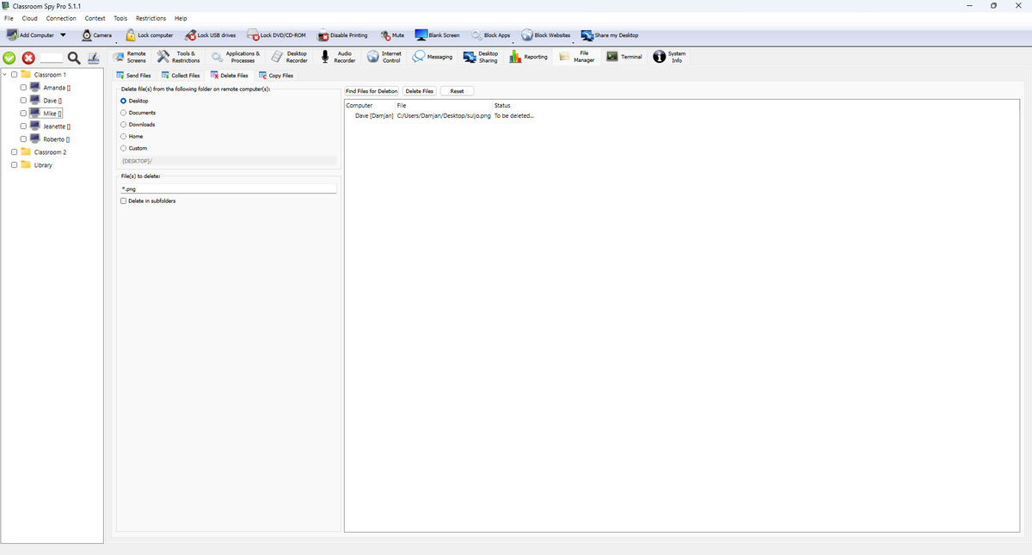Mute the remote computers' sound
The image size is (1032, 555).
(385, 35)
